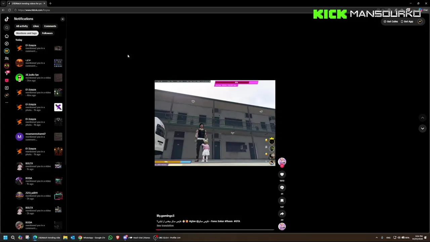This screenshot has width=430, height=242.
Task: Like the video with the heart icon
Action: pyautogui.click(x=282, y=174)
